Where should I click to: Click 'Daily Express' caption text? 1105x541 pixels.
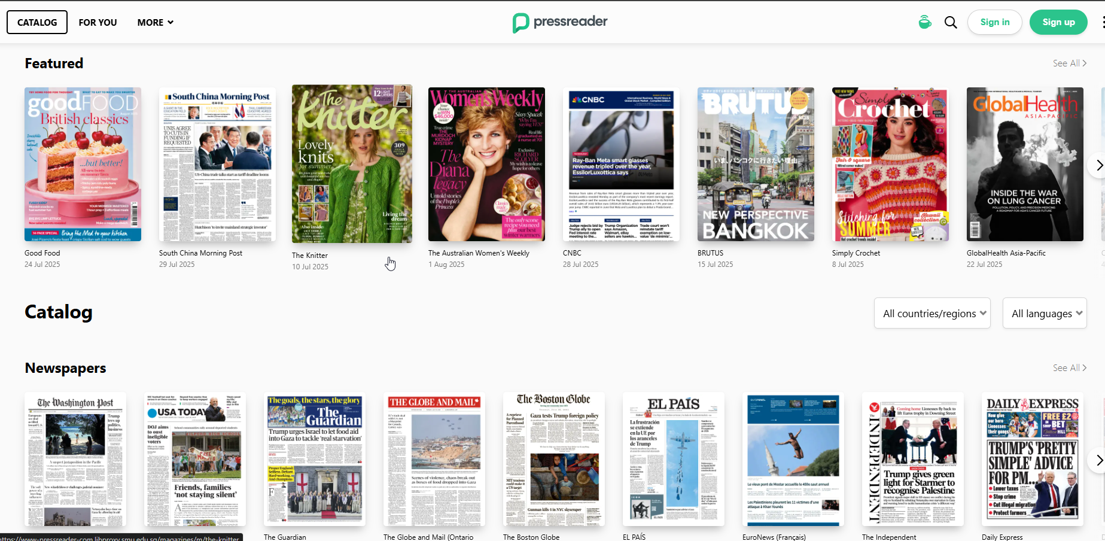pos(1002,537)
